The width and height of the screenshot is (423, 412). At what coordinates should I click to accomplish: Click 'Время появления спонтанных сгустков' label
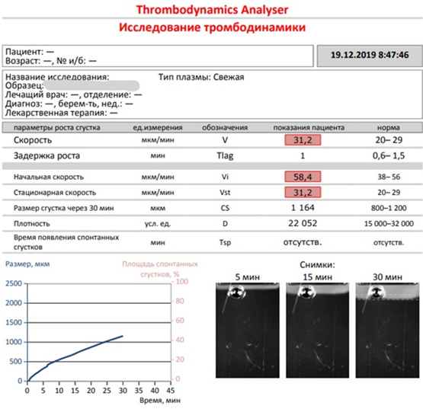[66, 242]
